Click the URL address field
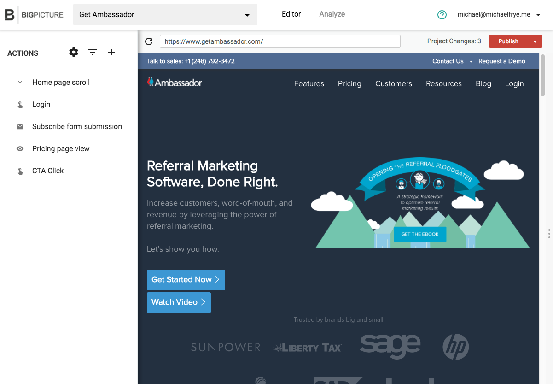Image resolution: width=553 pixels, height=384 pixels. [x=280, y=41]
